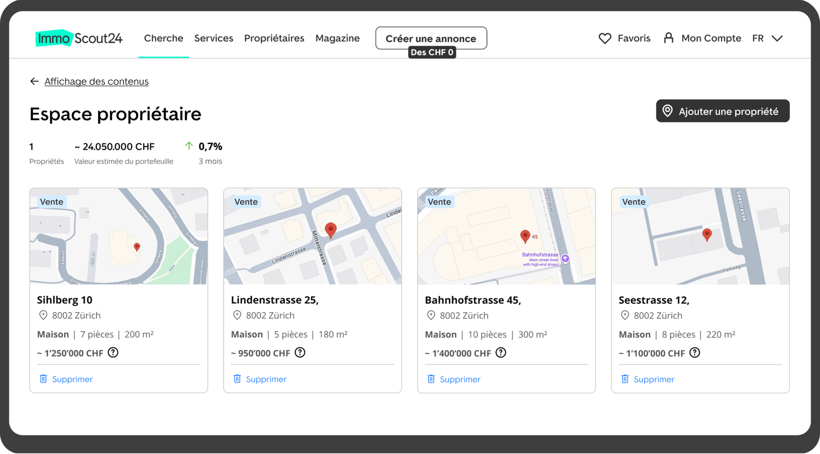Click the back arrow beside Affichage des contenus

[34, 81]
